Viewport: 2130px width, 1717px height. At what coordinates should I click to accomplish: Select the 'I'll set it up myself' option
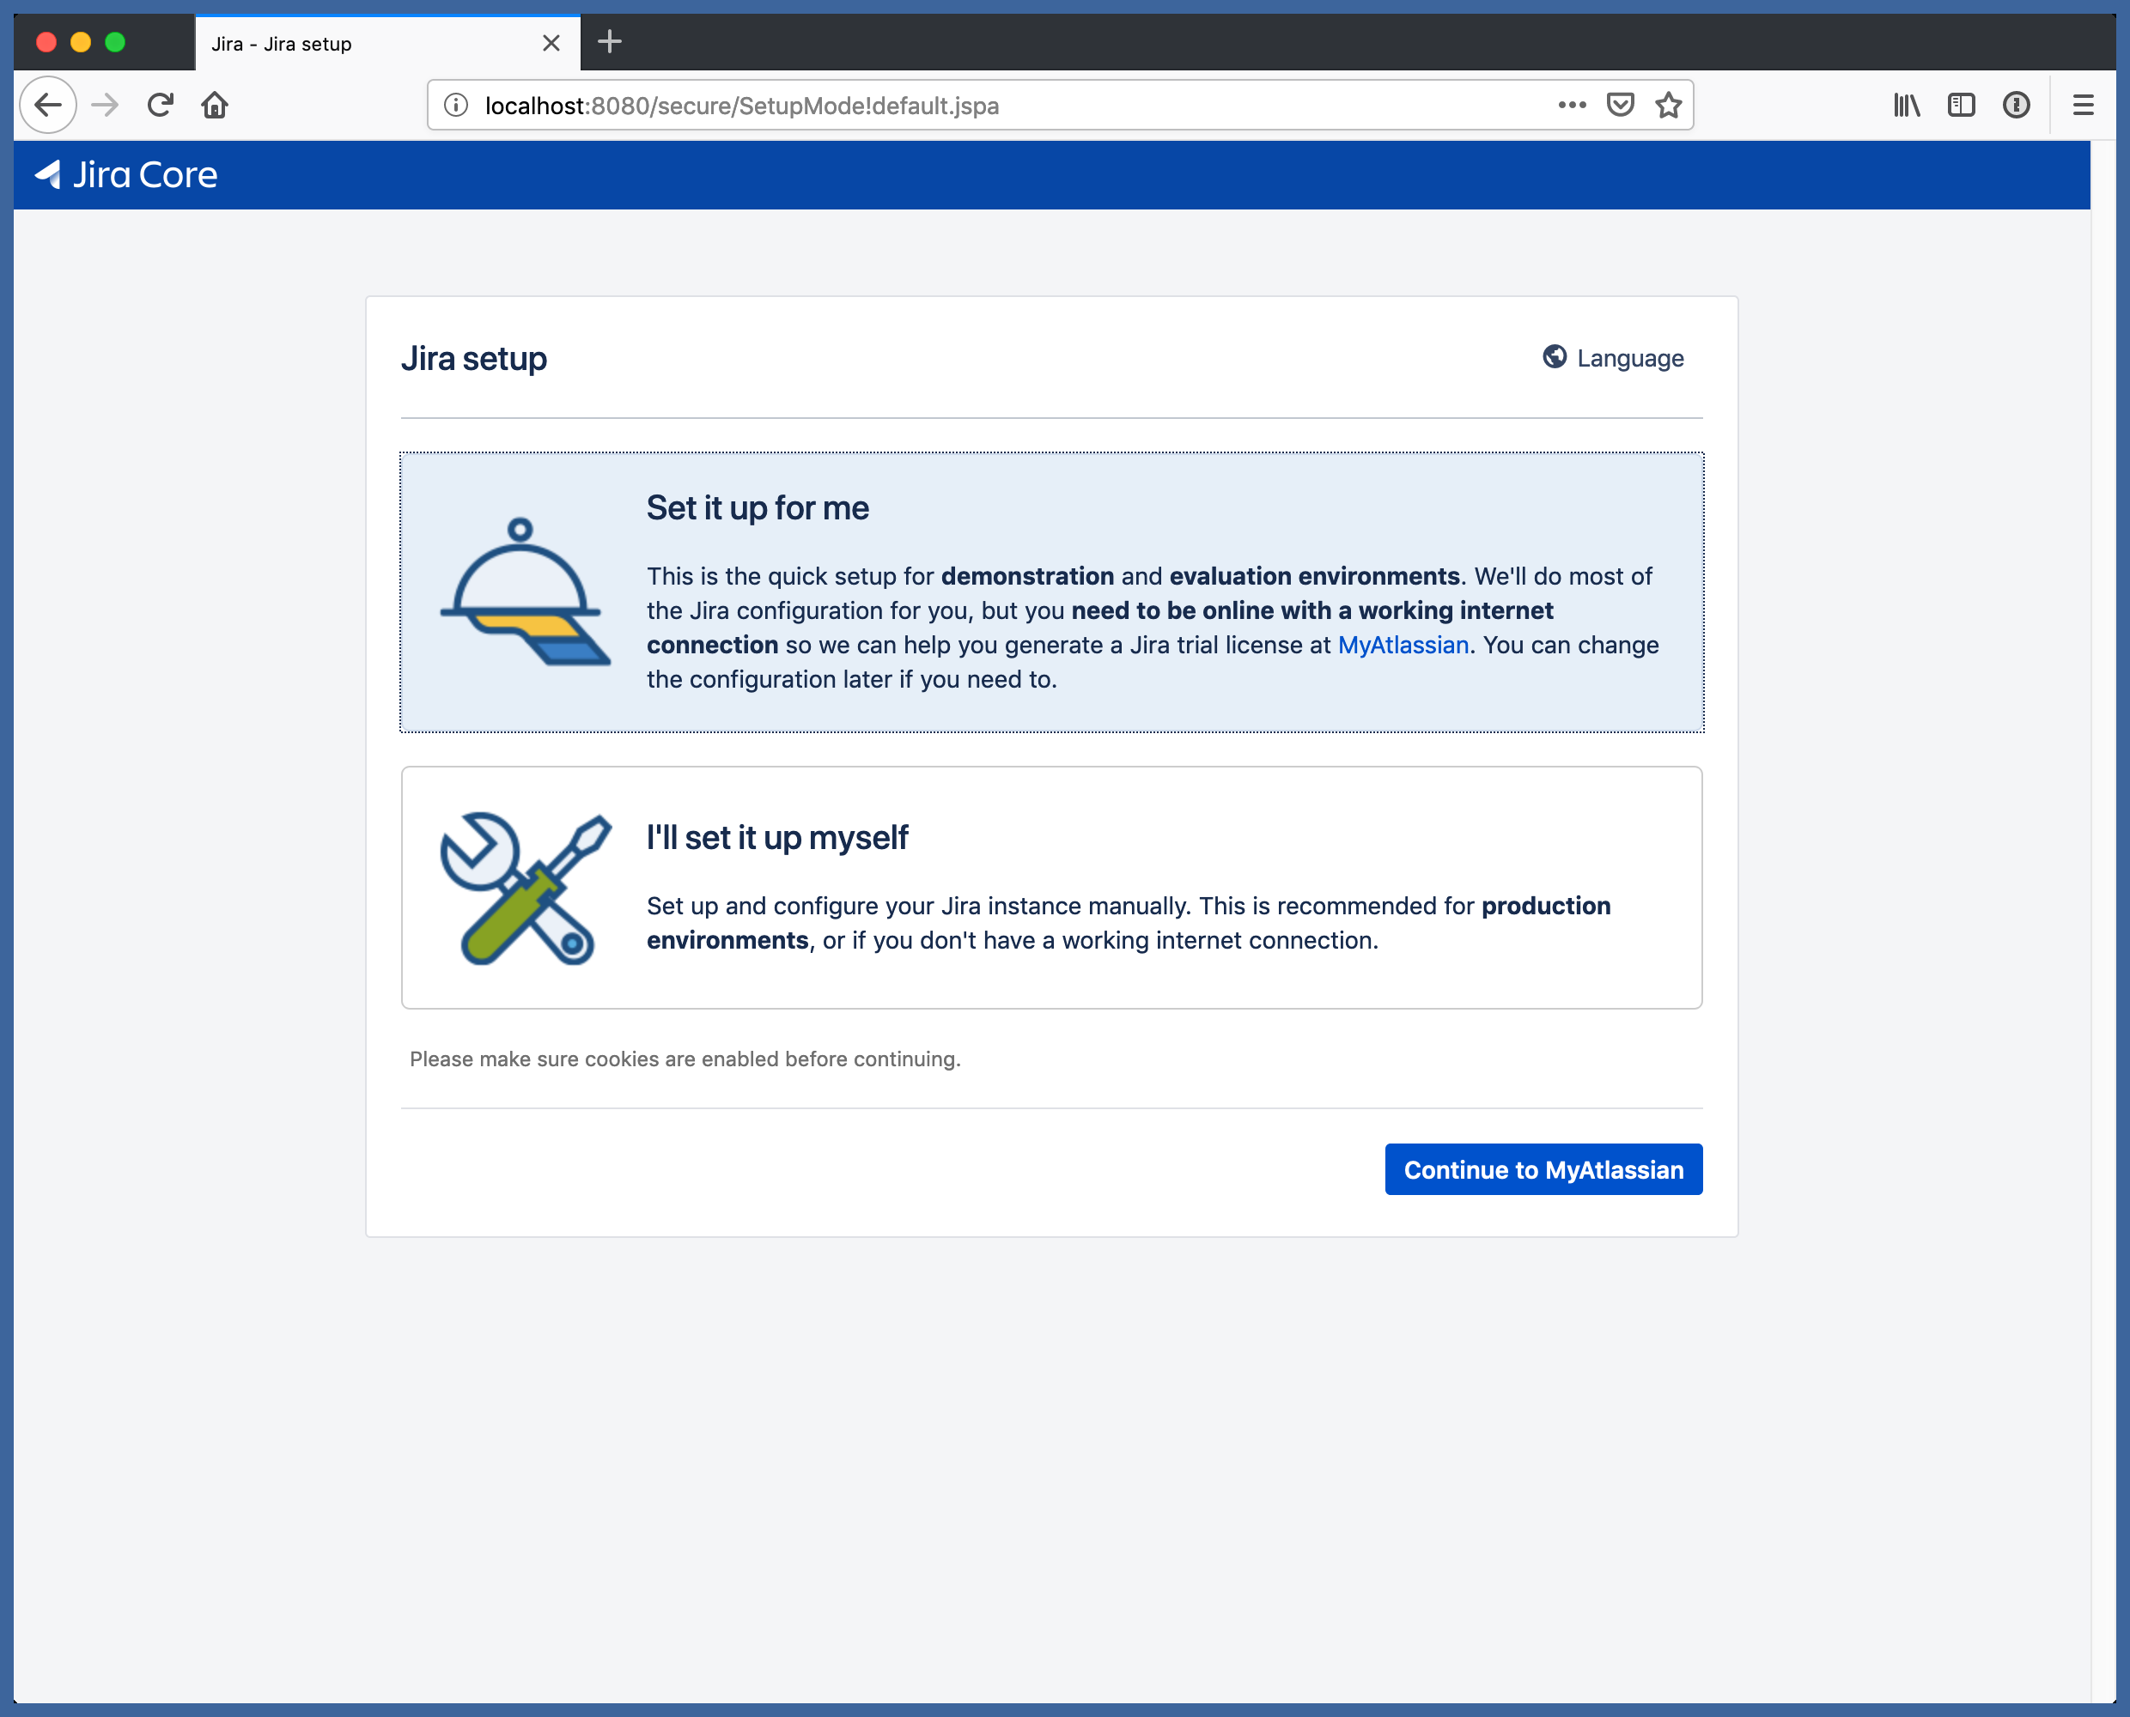tap(1050, 887)
